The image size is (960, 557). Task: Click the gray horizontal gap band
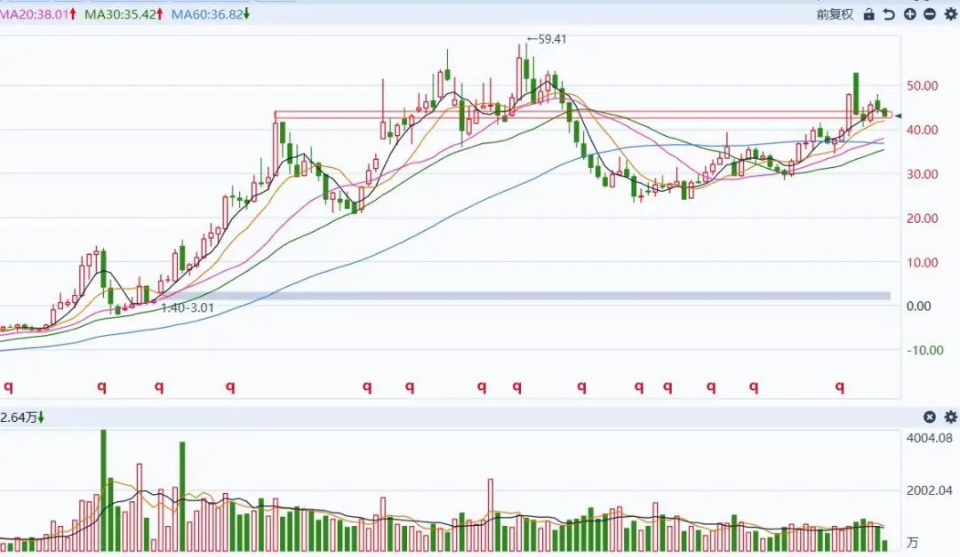pyautogui.click(x=533, y=296)
